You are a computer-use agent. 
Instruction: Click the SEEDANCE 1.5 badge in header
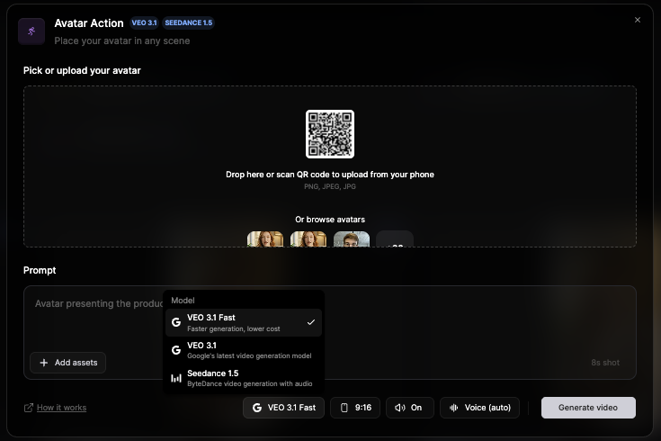[189, 22]
